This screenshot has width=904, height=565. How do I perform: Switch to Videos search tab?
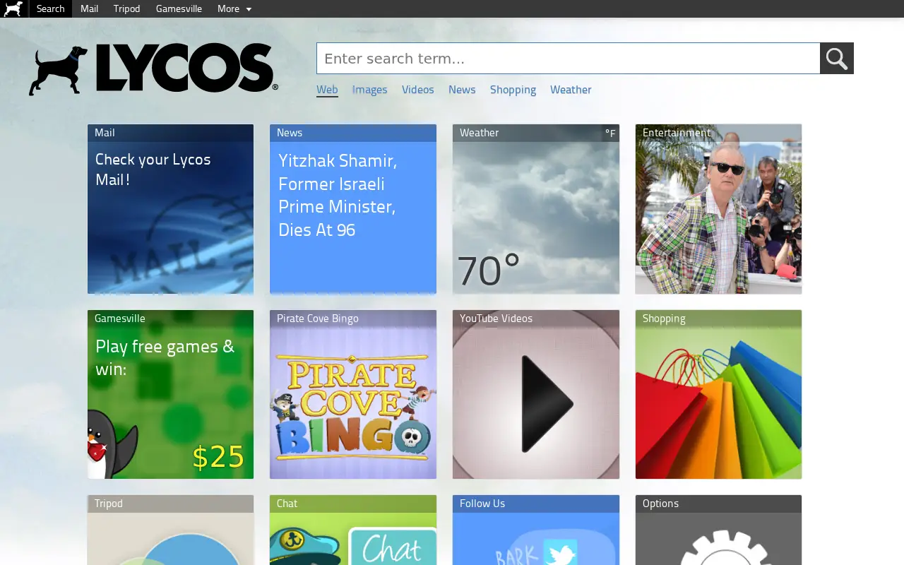[x=418, y=90]
